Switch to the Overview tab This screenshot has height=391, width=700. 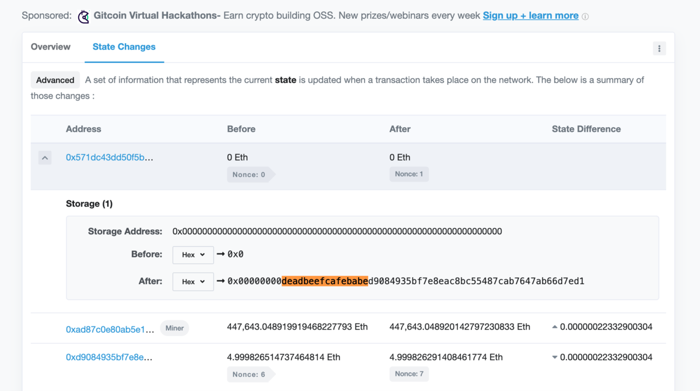51,47
